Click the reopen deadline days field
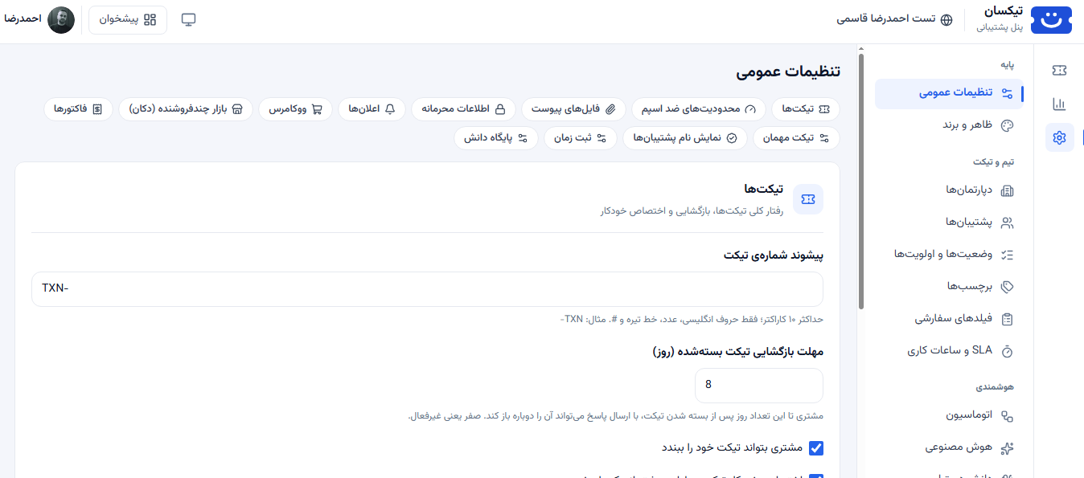Image resolution: width=1084 pixels, height=478 pixels. (x=759, y=386)
